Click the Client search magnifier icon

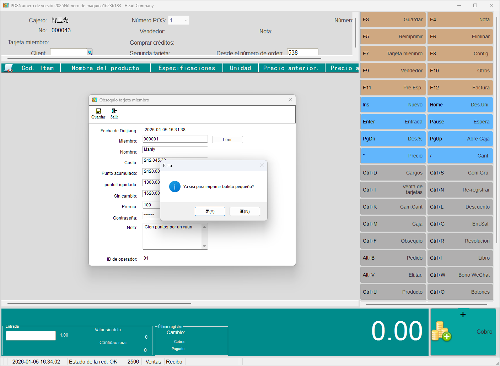click(x=90, y=52)
